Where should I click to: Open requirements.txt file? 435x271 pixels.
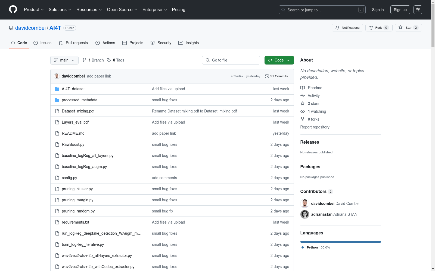75,222
